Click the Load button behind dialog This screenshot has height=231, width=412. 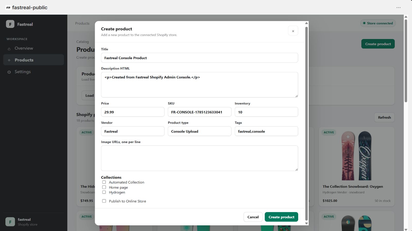click(88, 95)
